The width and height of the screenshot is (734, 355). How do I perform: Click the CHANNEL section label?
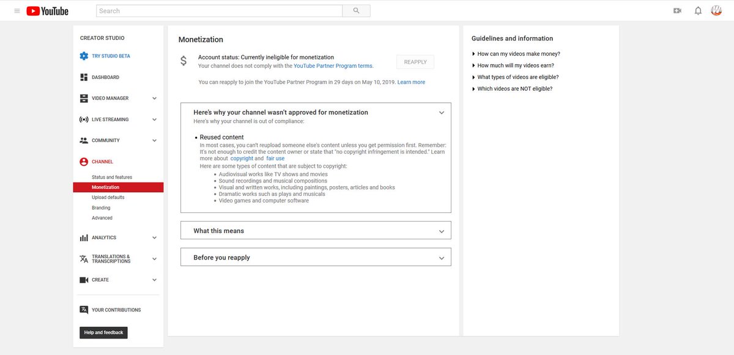[x=102, y=162]
